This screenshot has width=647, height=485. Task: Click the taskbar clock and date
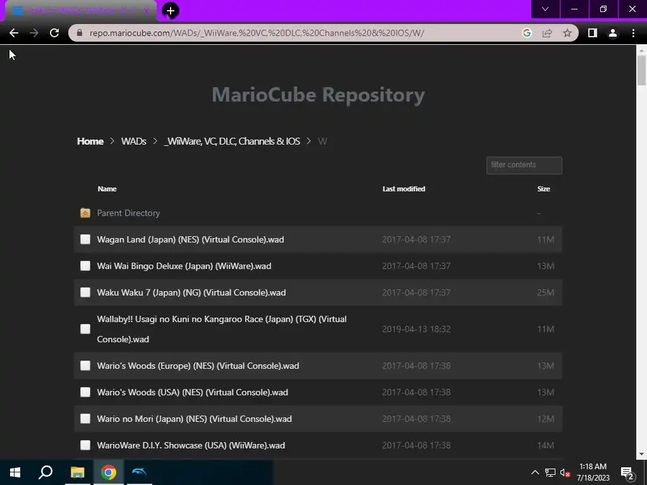point(593,472)
